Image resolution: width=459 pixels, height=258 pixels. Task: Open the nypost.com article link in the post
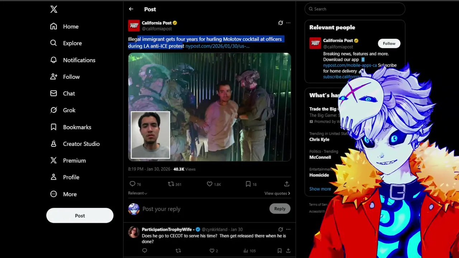pyautogui.click(x=217, y=46)
